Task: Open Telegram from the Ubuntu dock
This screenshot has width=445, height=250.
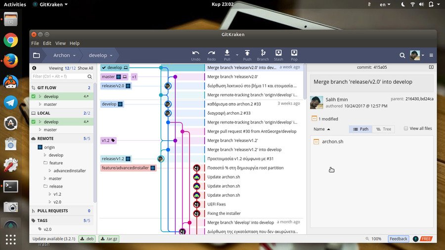Action: 11,103
